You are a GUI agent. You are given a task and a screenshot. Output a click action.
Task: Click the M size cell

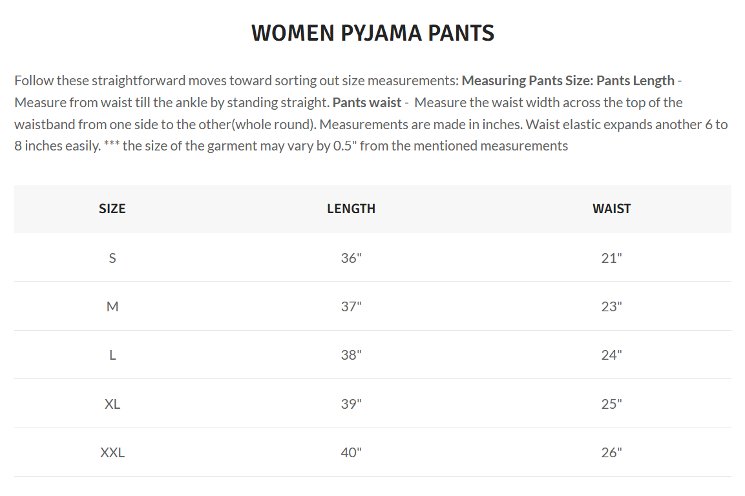pos(112,307)
